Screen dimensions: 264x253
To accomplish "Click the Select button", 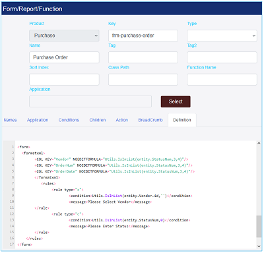I will (x=176, y=101).
